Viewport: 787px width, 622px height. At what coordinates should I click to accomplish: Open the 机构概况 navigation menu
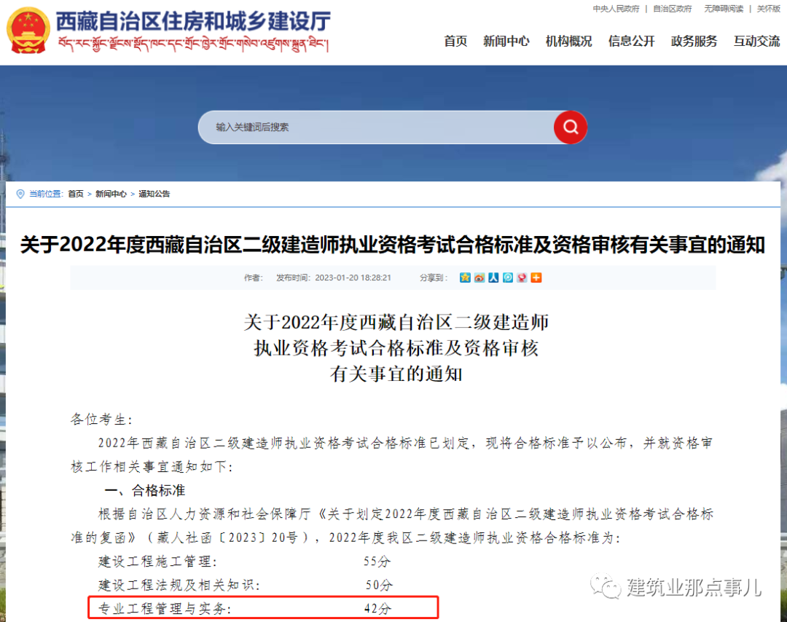tap(568, 42)
